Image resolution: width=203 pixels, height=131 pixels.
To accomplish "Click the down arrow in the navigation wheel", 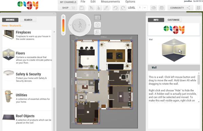I will pos(80,30).
